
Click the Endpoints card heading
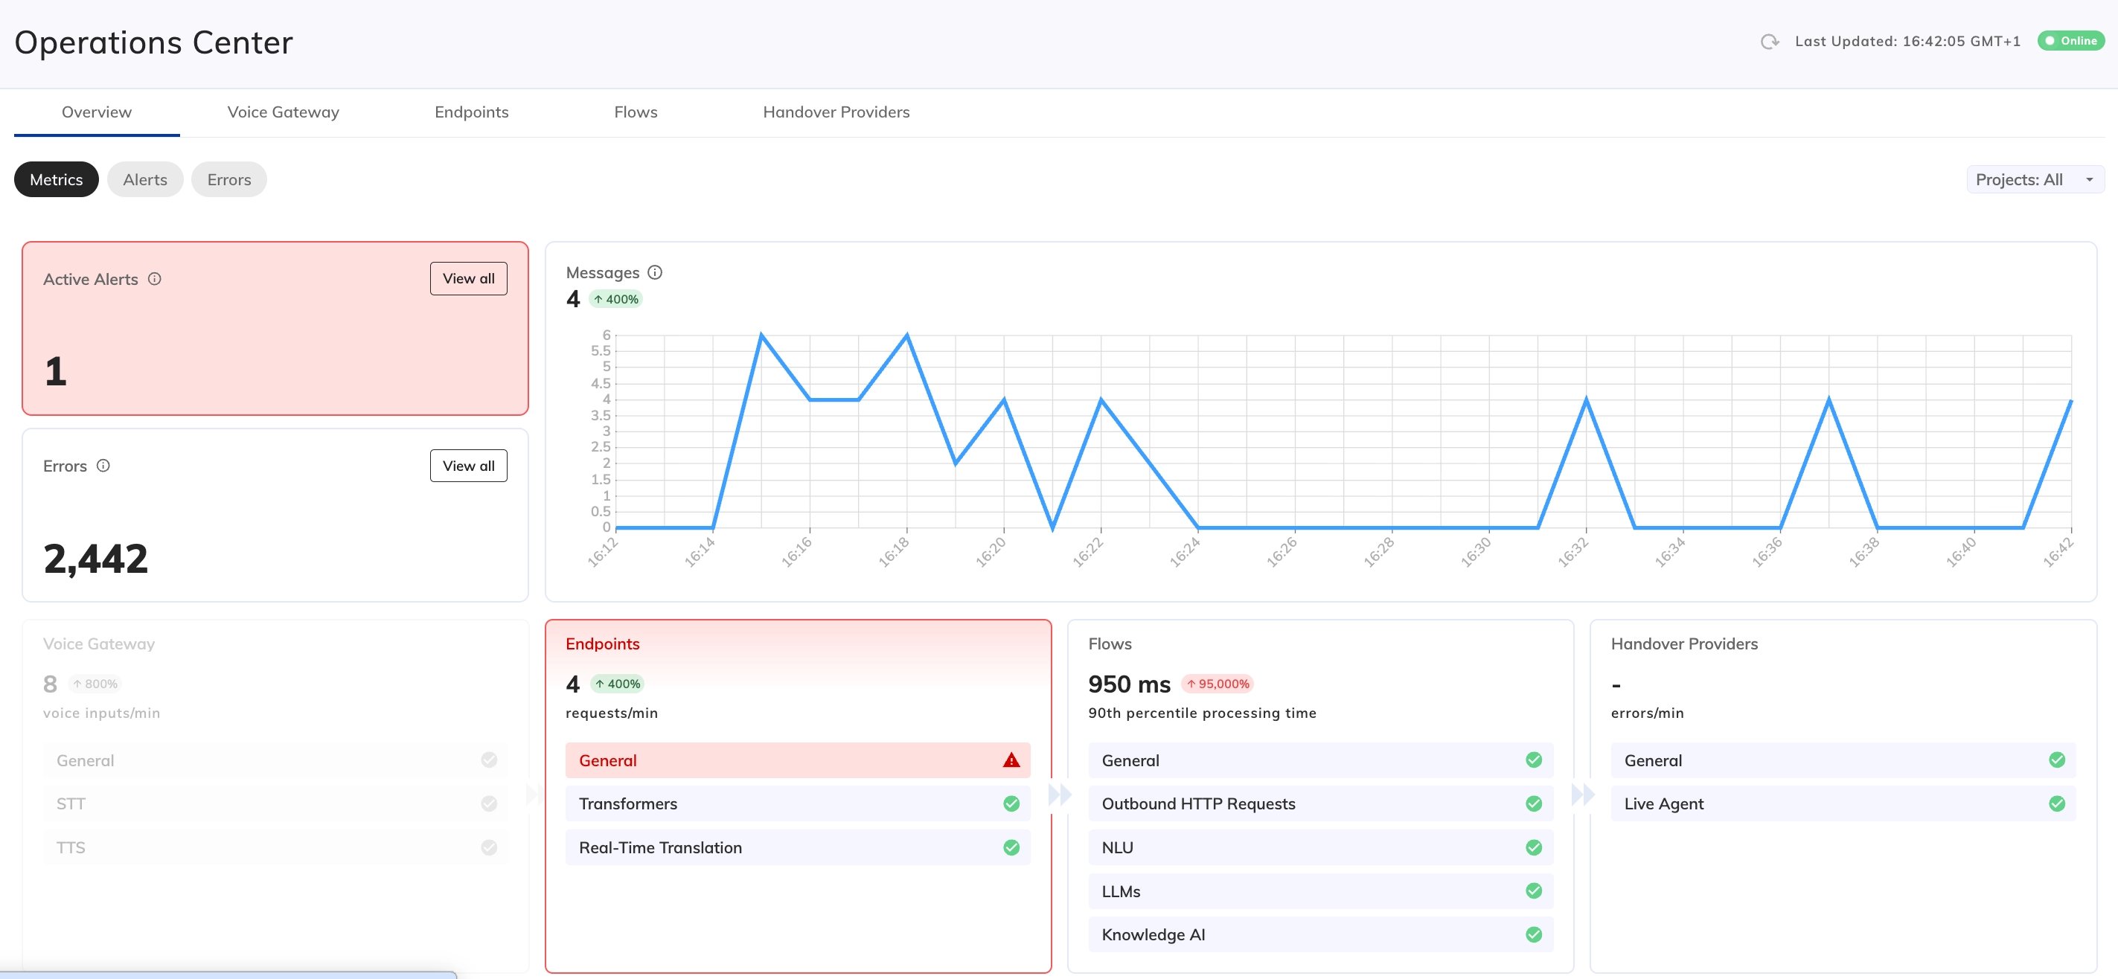(x=603, y=643)
